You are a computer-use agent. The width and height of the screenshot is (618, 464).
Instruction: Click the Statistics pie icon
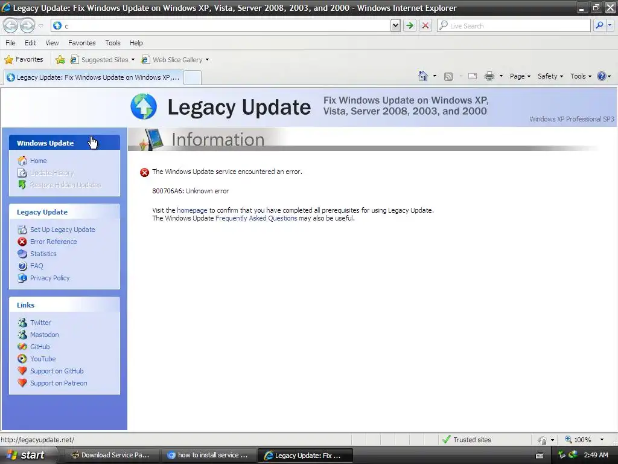point(22,254)
